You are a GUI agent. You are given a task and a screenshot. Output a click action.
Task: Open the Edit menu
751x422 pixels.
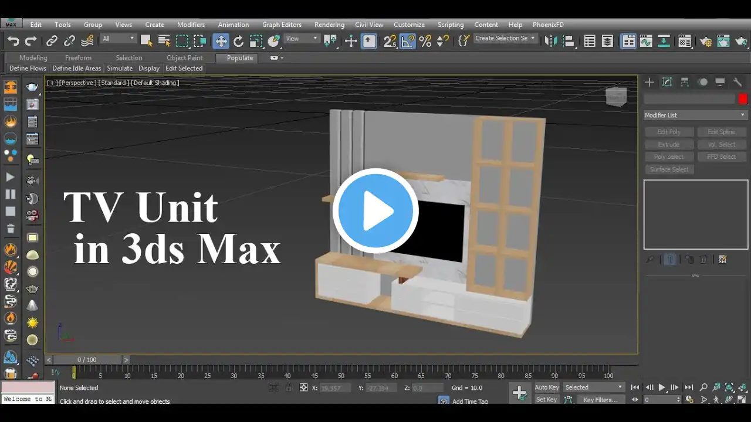[x=36, y=25]
